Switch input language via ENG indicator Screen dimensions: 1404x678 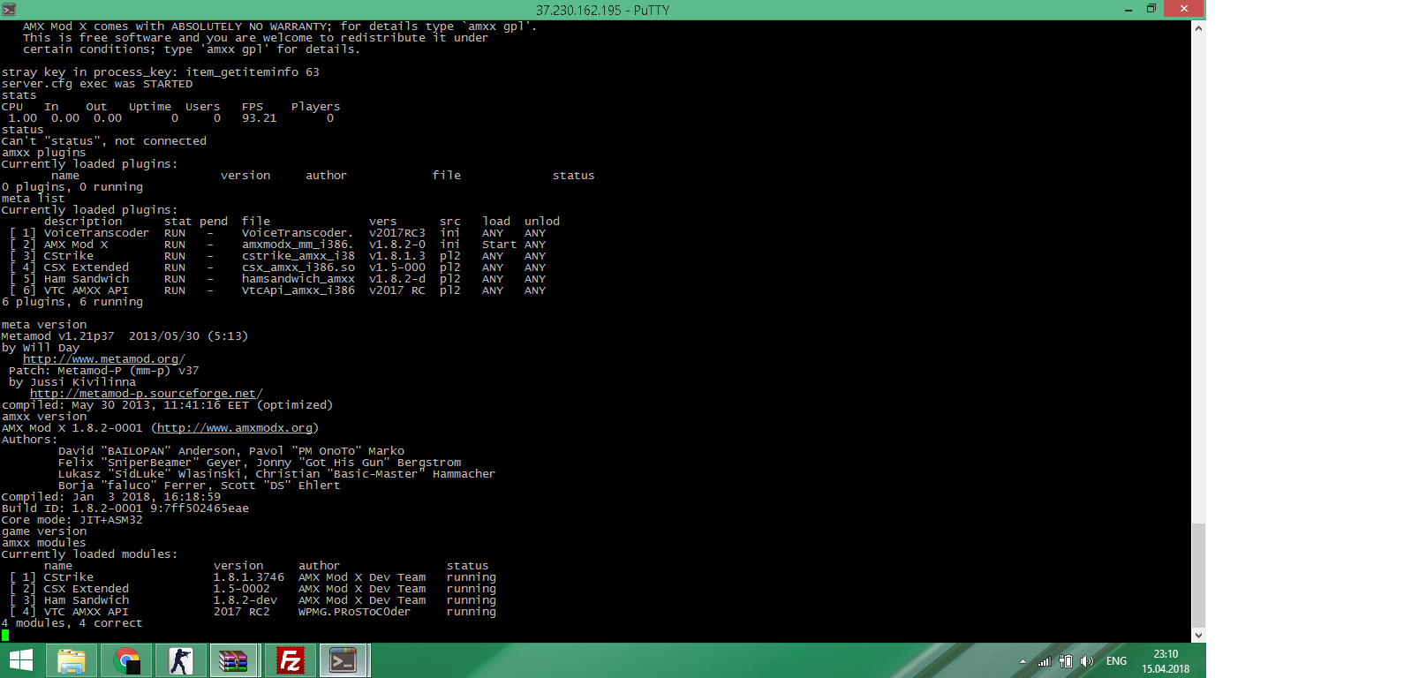point(1116,661)
